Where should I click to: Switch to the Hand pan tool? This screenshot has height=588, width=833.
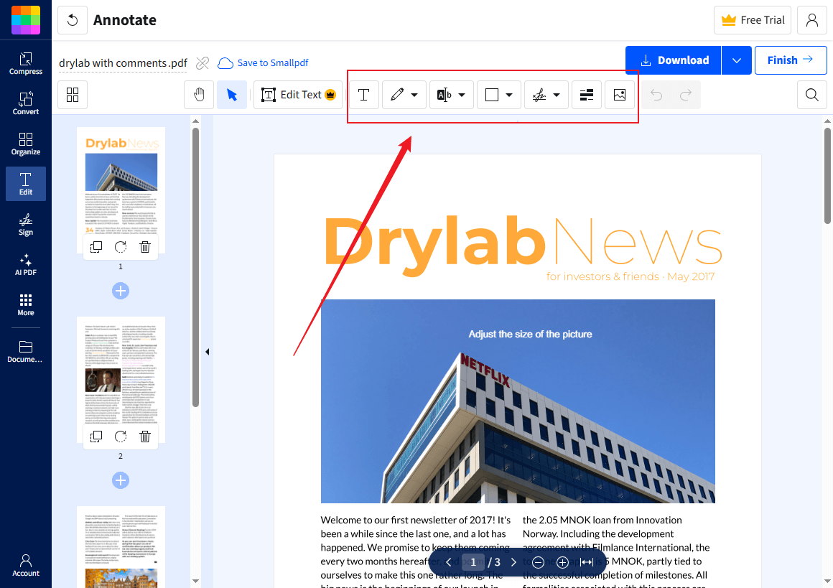(x=199, y=94)
